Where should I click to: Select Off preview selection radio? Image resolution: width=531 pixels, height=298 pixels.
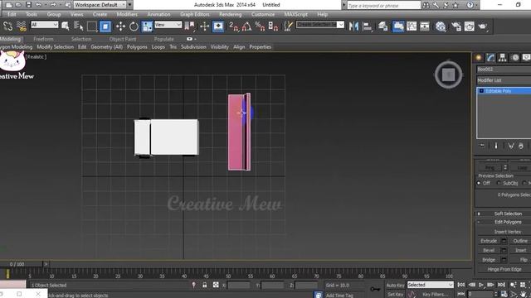(479, 183)
